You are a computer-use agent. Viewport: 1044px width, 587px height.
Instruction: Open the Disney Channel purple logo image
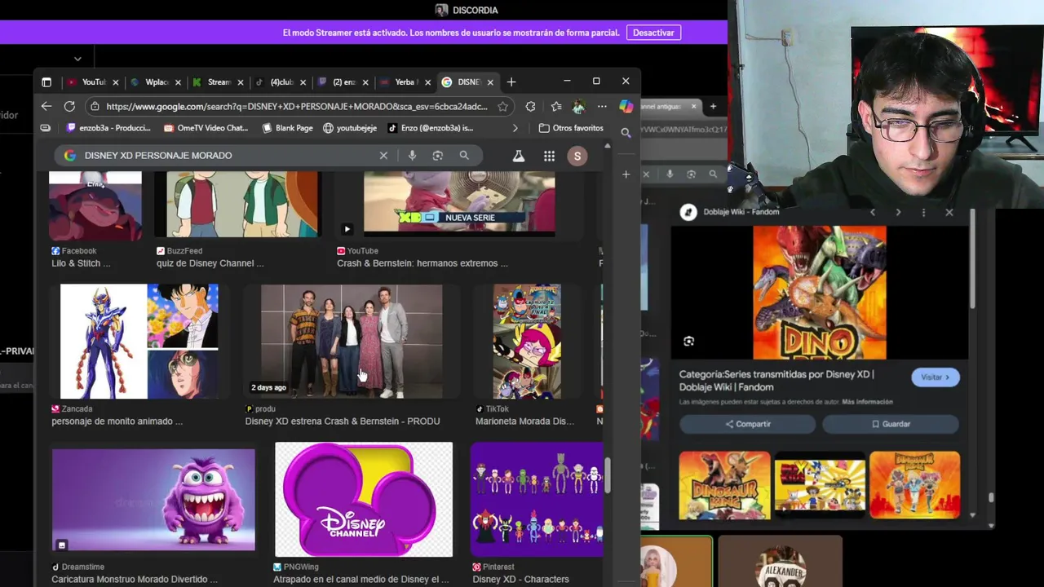(x=364, y=500)
